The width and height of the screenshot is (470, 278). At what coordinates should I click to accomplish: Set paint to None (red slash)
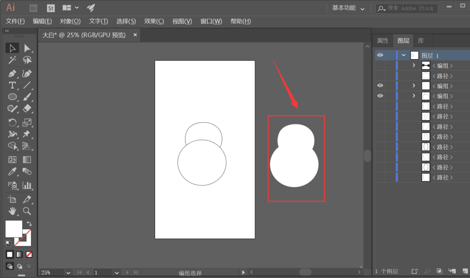click(29, 255)
